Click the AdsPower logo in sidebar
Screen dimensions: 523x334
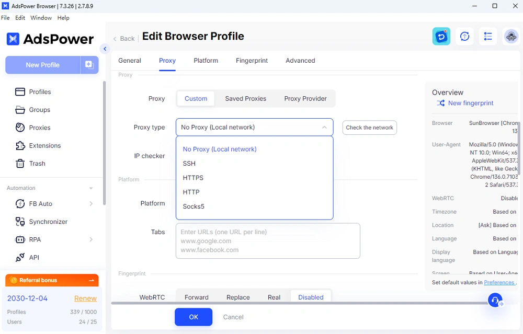click(50, 39)
